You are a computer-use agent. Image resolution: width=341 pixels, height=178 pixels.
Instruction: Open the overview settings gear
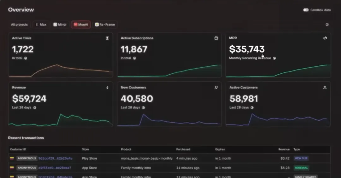(327, 25)
